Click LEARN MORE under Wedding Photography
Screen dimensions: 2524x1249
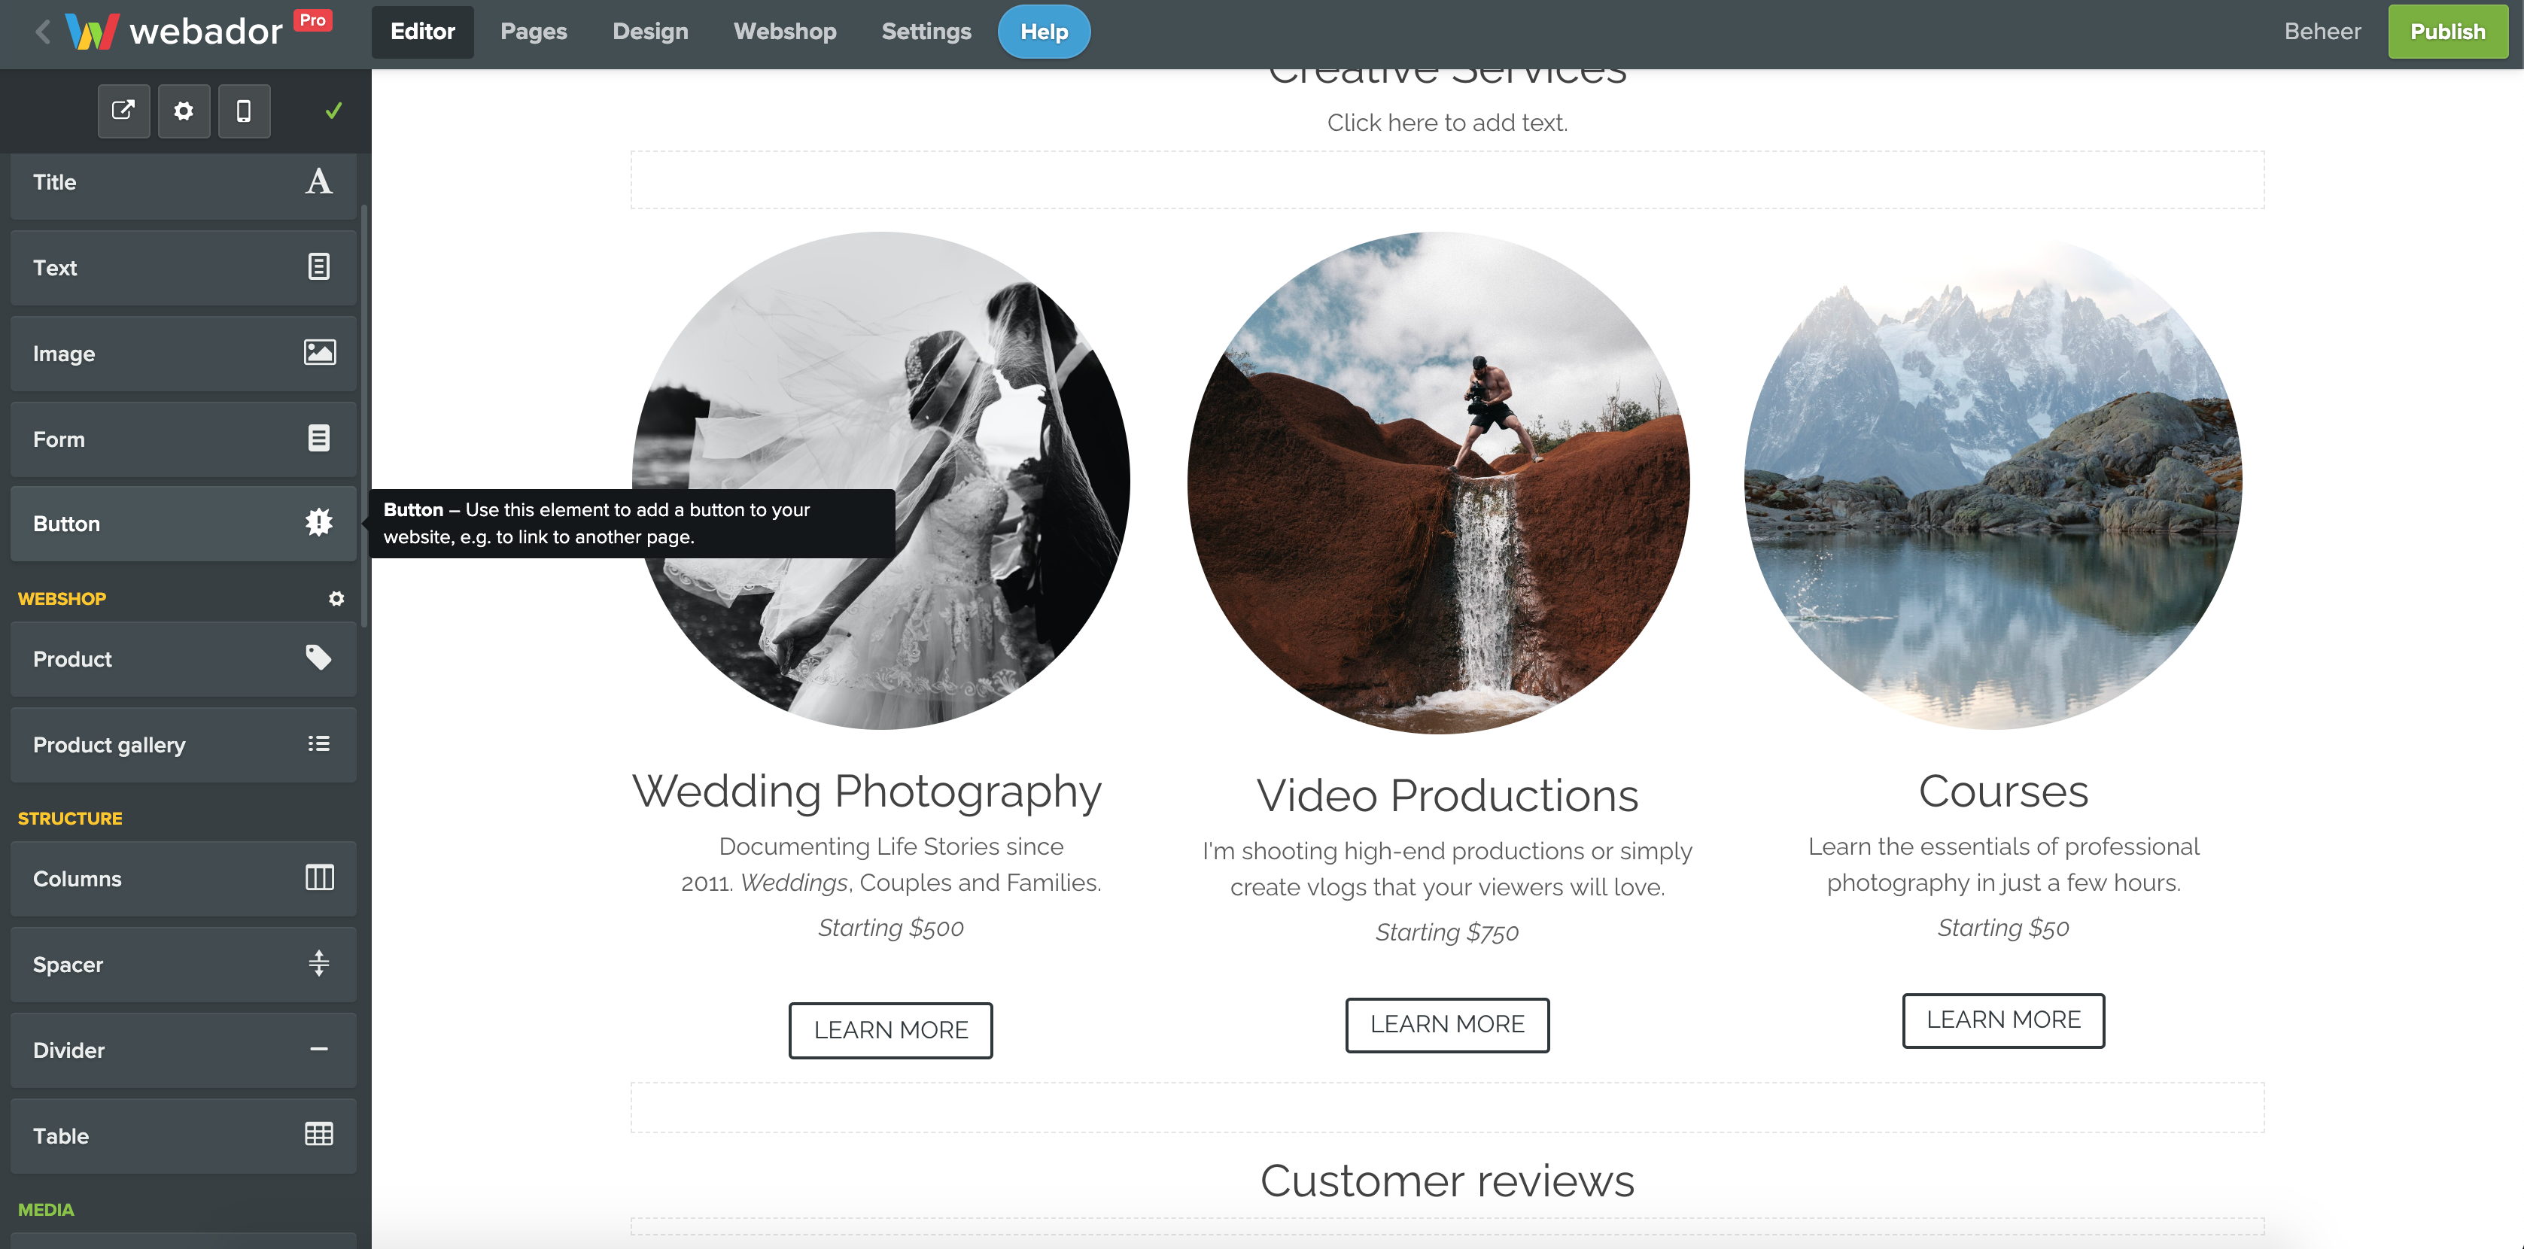pyautogui.click(x=889, y=1029)
